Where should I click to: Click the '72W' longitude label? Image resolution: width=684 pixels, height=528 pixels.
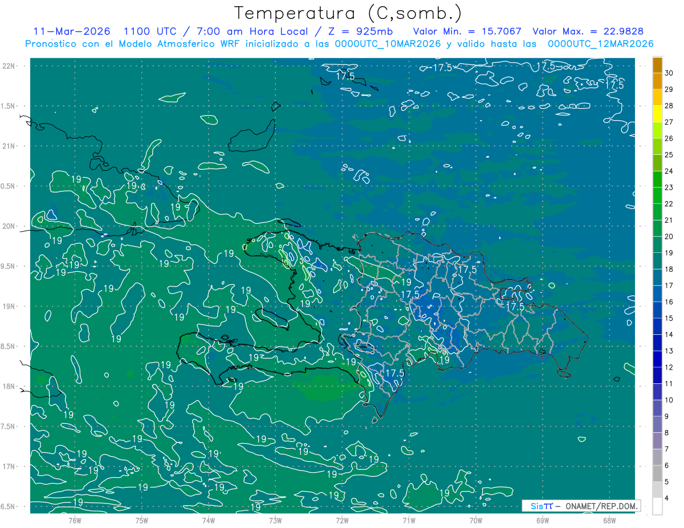click(x=342, y=520)
